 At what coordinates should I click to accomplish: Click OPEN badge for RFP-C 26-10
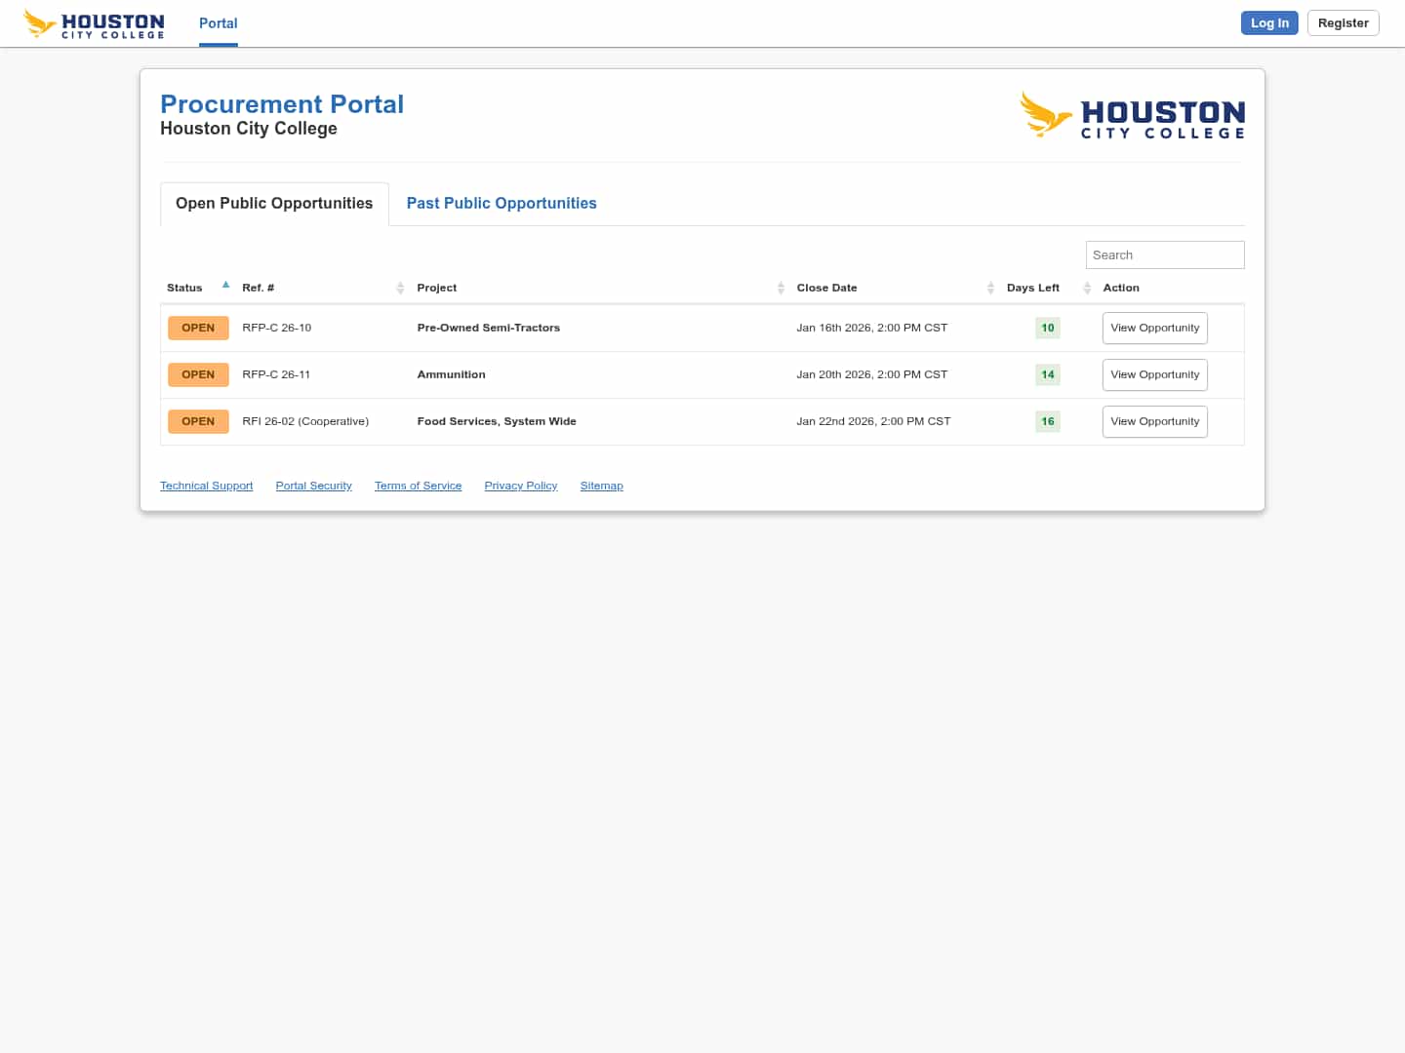click(198, 328)
